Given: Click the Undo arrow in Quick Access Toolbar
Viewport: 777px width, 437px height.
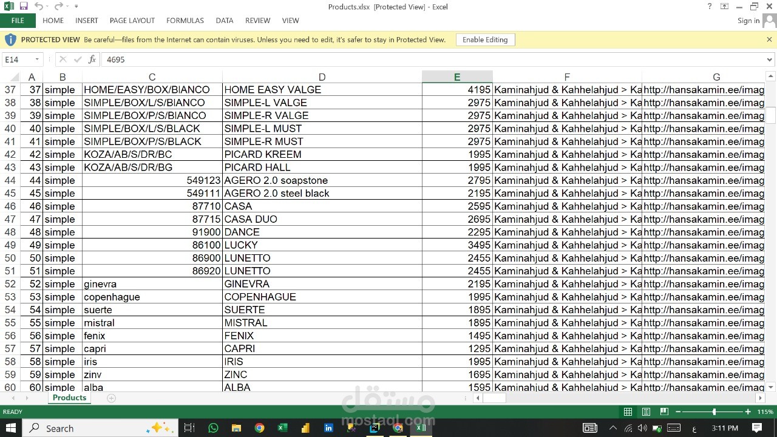Looking at the screenshot, I should point(39,7).
